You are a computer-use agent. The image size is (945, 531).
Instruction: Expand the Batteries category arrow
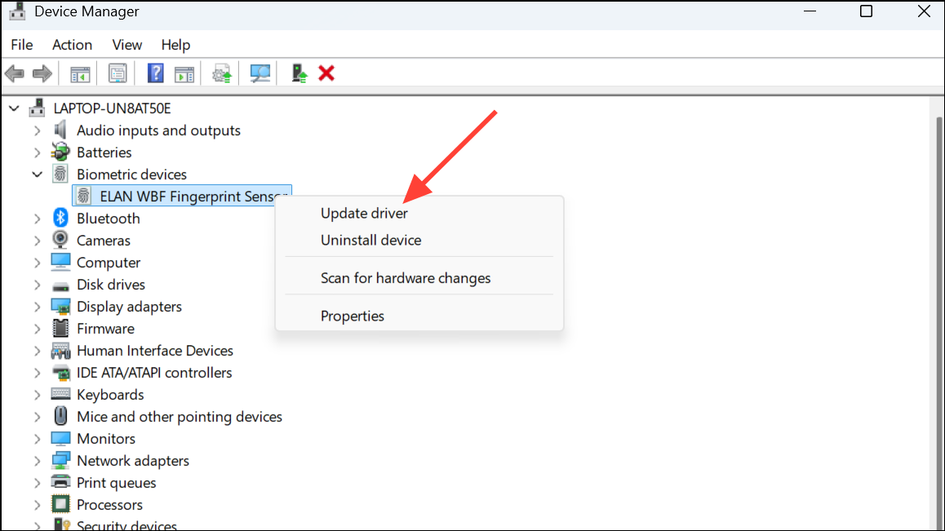[38, 153]
